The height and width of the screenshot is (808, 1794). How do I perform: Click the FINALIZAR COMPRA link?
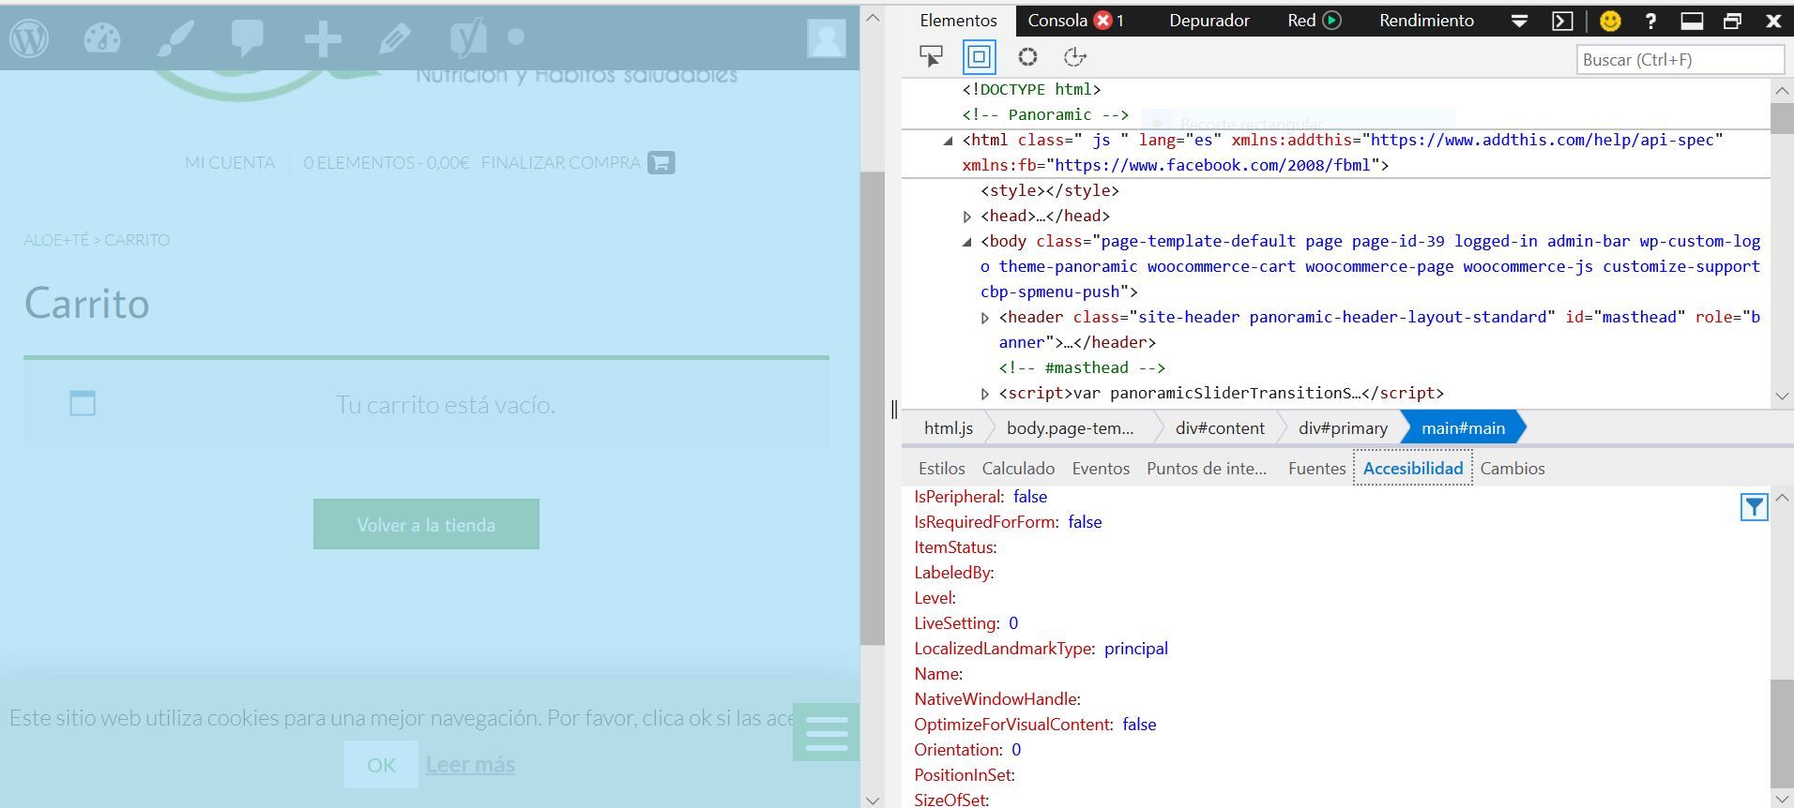click(x=560, y=162)
